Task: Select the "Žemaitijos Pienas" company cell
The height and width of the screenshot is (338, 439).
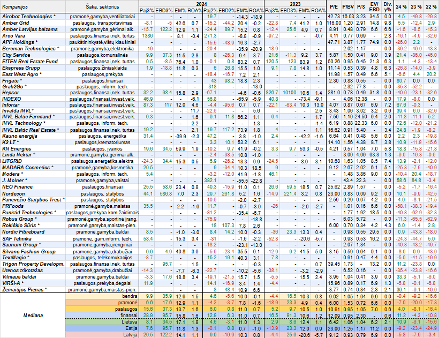Action: pos(33,290)
